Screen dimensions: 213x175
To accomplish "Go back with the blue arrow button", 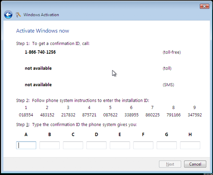I will point(8,15).
